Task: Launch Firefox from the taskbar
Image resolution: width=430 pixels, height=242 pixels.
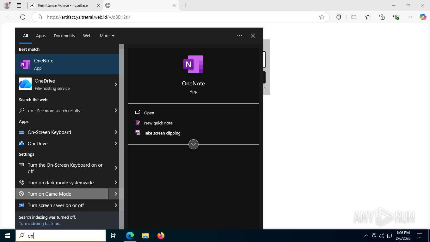Action: (x=161, y=236)
